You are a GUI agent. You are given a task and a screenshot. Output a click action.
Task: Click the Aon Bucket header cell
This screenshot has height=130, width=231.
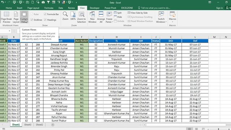pos(82,41)
